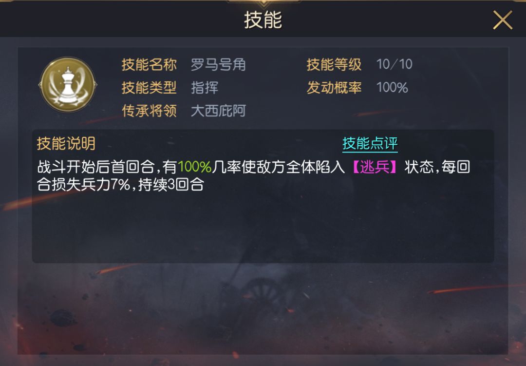The width and height of the screenshot is (526, 366).
Task: Close the 技能 dialog with X
Action: 503,20
